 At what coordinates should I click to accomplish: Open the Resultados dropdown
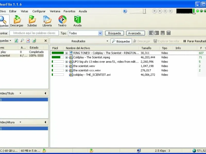[107, 41]
